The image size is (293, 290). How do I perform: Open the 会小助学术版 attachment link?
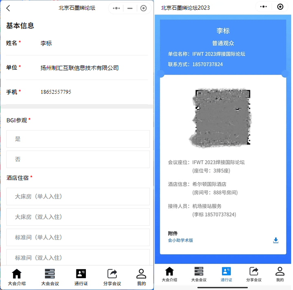tap(181, 240)
